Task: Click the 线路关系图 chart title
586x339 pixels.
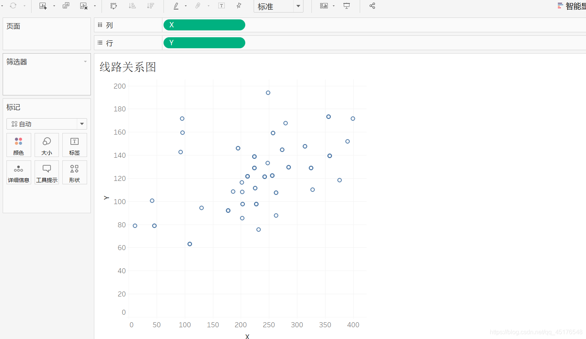Action: 128,67
